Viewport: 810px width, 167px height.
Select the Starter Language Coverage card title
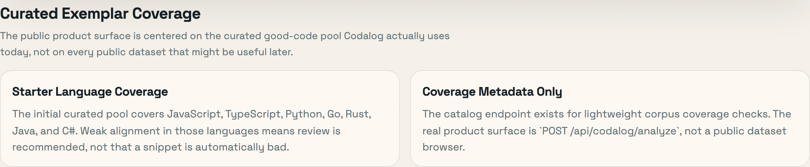pos(90,92)
